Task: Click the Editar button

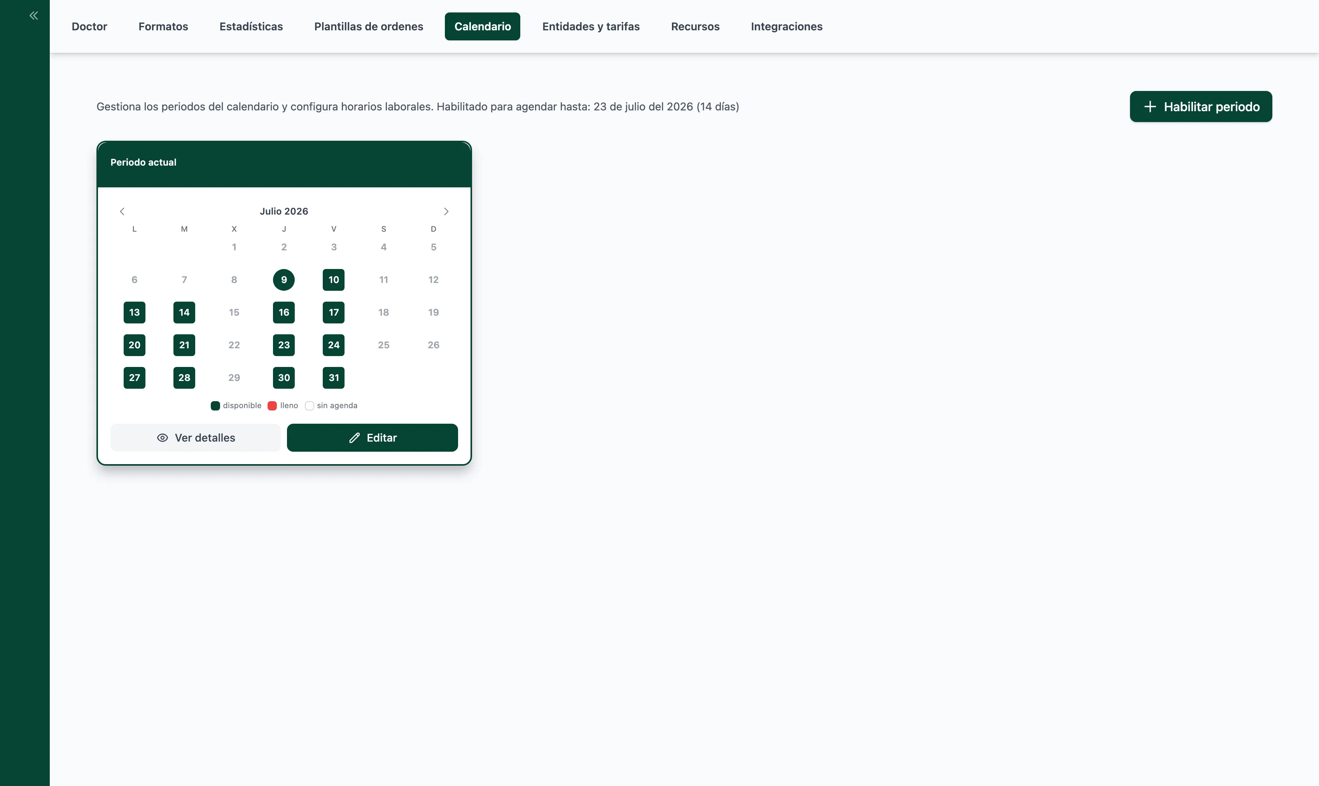Action: [373, 437]
